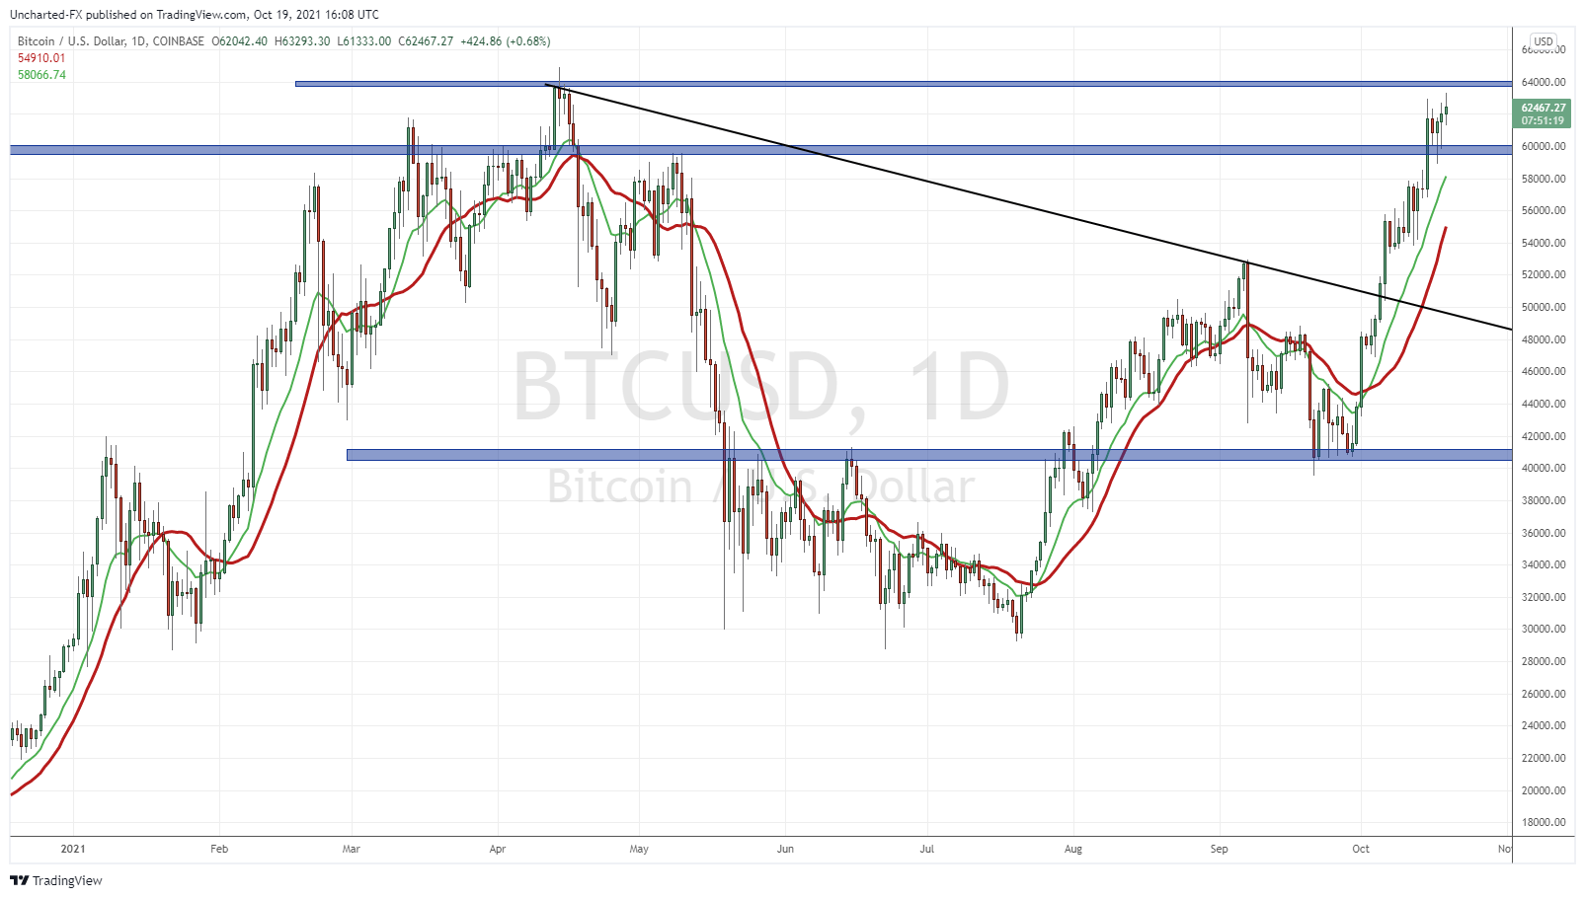The height and width of the screenshot is (898, 1585).
Task: Click the red moving average value 54910.01
Action: (x=41, y=58)
